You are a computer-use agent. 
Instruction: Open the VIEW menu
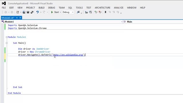coord(20,8)
